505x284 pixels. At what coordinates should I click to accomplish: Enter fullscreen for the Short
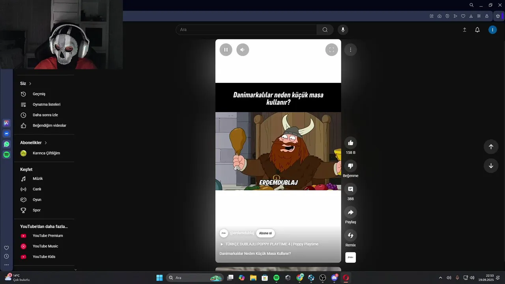(x=331, y=50)
